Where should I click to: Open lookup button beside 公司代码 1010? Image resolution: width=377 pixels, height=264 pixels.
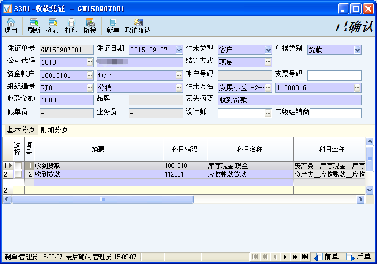(x=90, y=62)
